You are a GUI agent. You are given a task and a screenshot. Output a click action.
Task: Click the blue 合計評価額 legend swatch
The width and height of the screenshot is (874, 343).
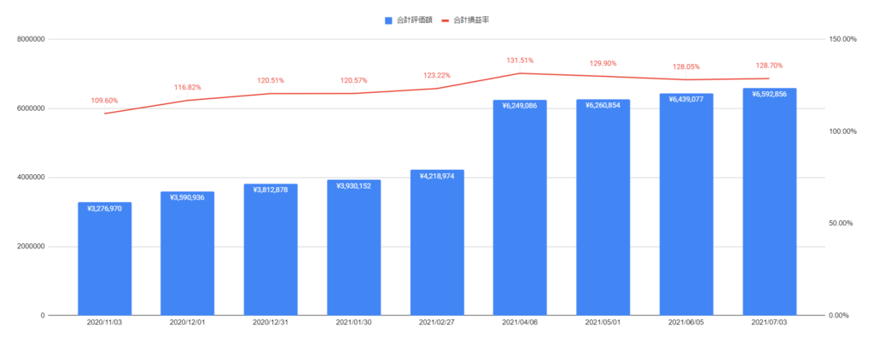pyautogui.click(x=388, y=20)
